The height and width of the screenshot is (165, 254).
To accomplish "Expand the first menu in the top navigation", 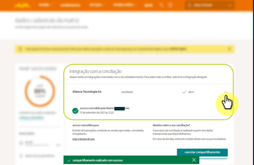I will click(45, 5).
